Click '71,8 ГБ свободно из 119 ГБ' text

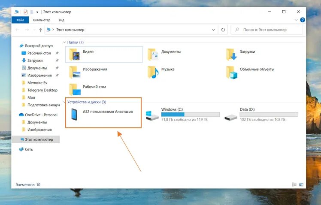184,120
